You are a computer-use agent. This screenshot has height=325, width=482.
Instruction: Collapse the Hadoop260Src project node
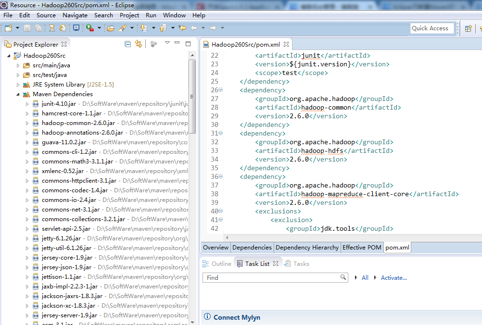[x=9, y=56]
